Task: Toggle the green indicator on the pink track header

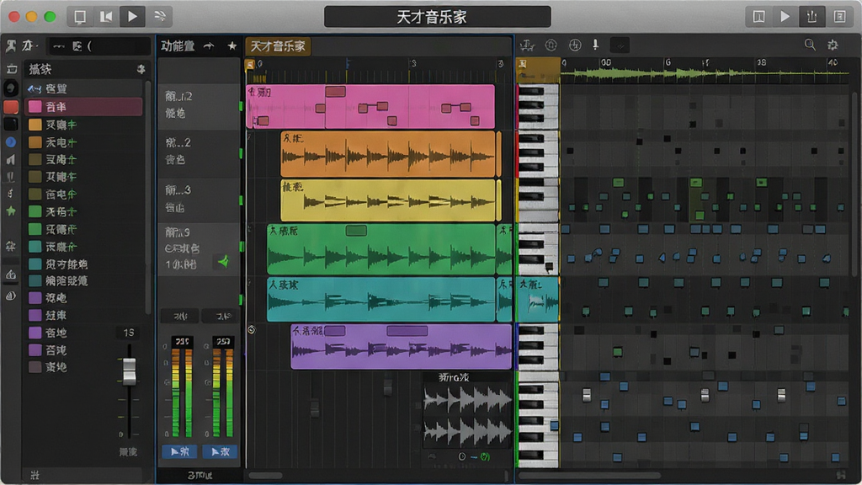Action: [x=242, y=107]
